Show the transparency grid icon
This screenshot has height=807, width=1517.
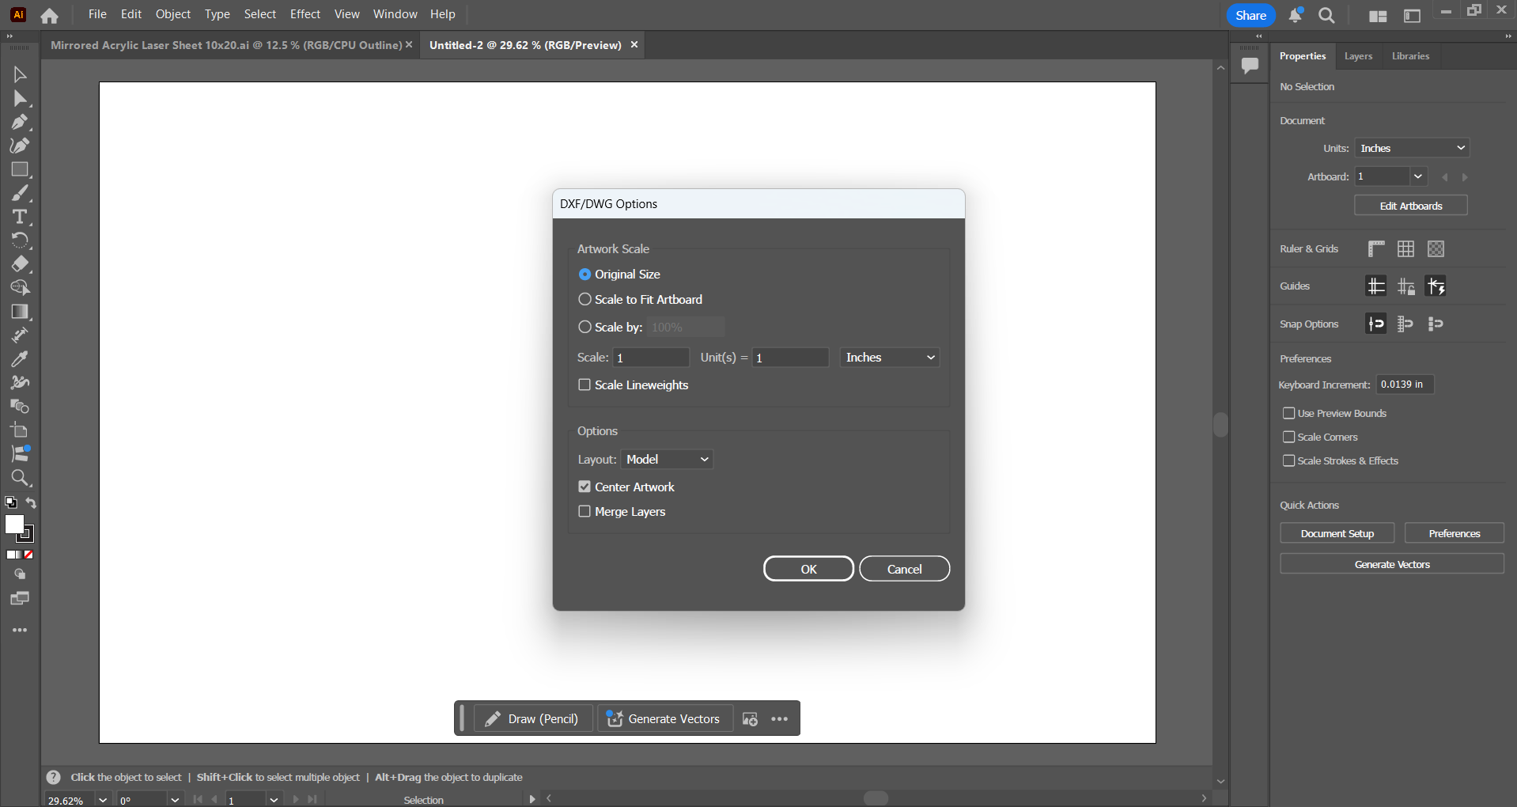[x=1436, y=249]
